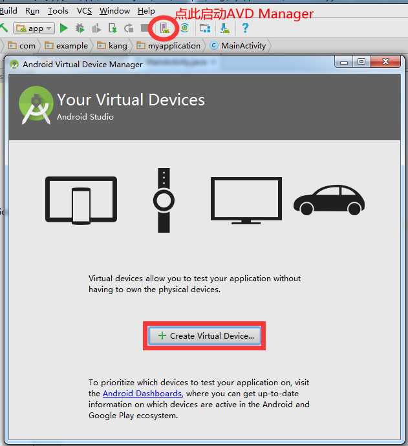408x446 pixels.
Task: Click the phone and tablet device illustration
Action: [x=81, y=200]
